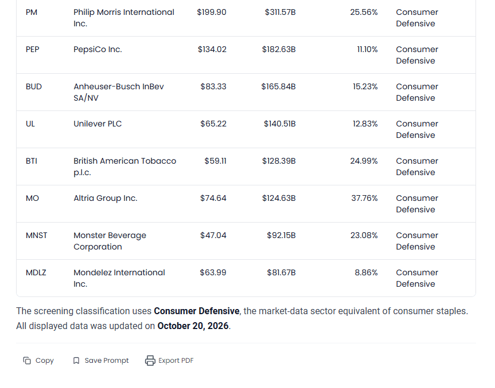Click the Export PDF printer icon
The height and width of the screenshot is (388, 495).
[150, 361]
